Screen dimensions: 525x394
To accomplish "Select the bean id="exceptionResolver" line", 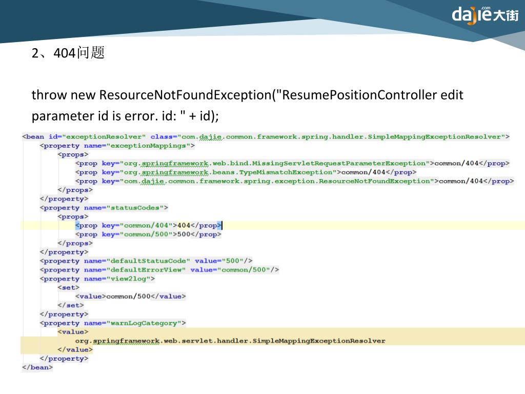I will point(266,136).
